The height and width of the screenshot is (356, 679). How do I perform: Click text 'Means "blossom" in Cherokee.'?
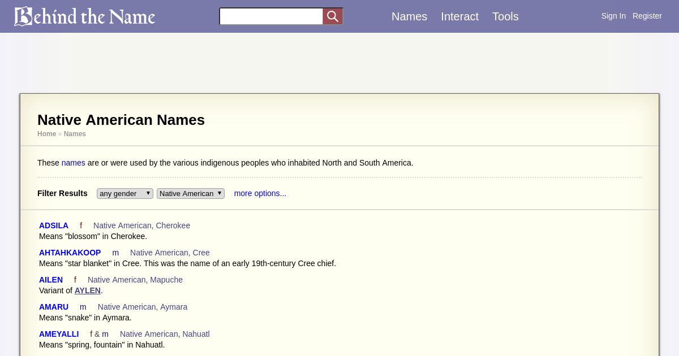tap(93, 236)
